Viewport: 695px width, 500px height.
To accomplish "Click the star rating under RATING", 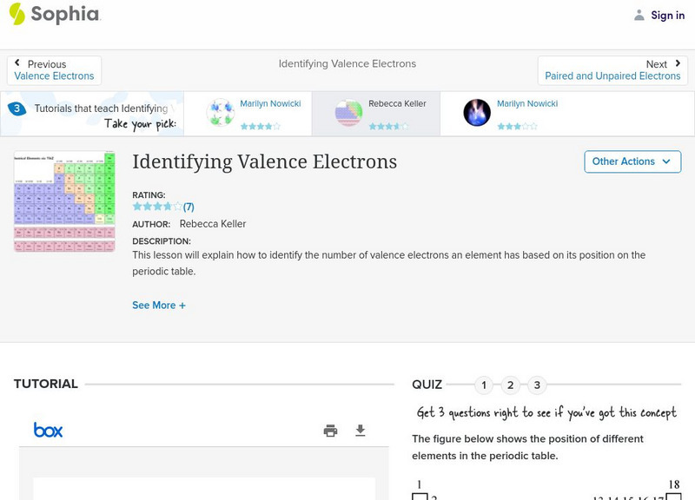I will click(x=157, y=207).
